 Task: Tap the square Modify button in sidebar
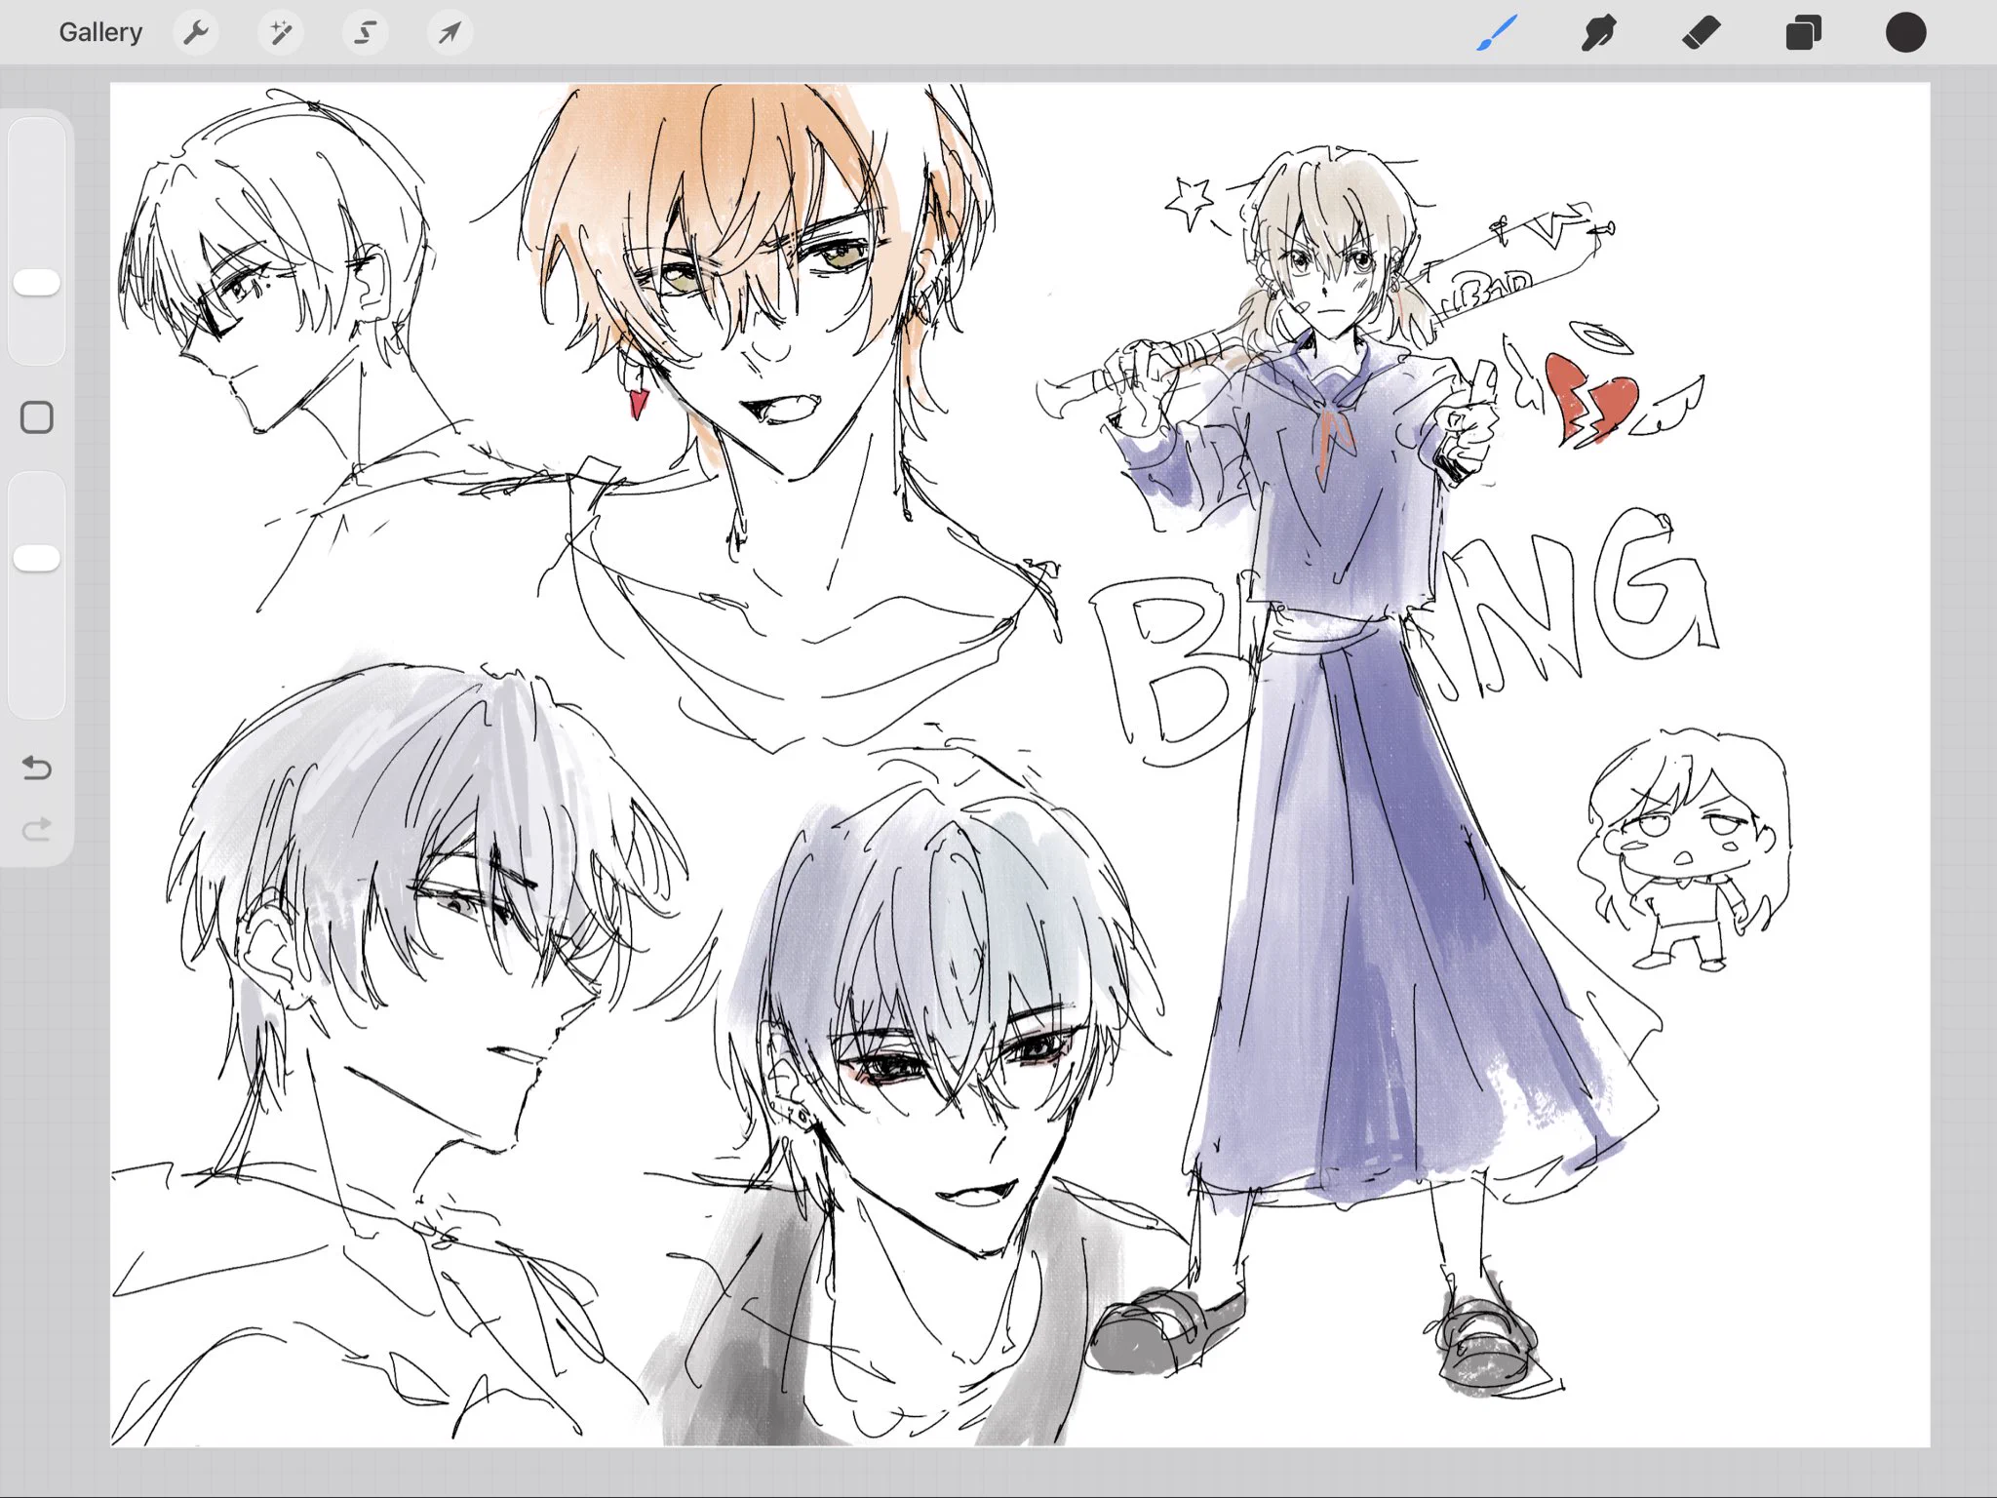(37, 417)
